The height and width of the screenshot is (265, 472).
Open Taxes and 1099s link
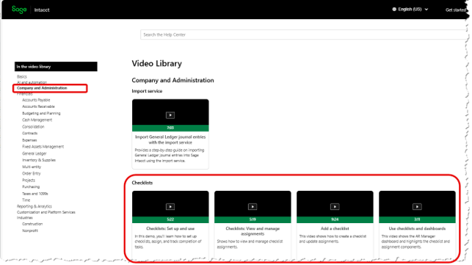click(35, 194)
